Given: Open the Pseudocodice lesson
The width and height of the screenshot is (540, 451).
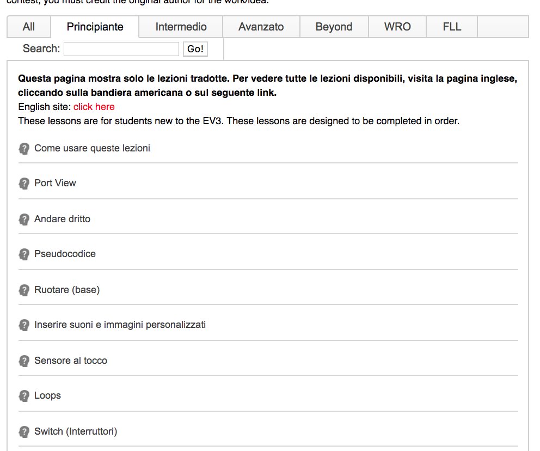Looking at the screenshot, I should click(65, 254).
